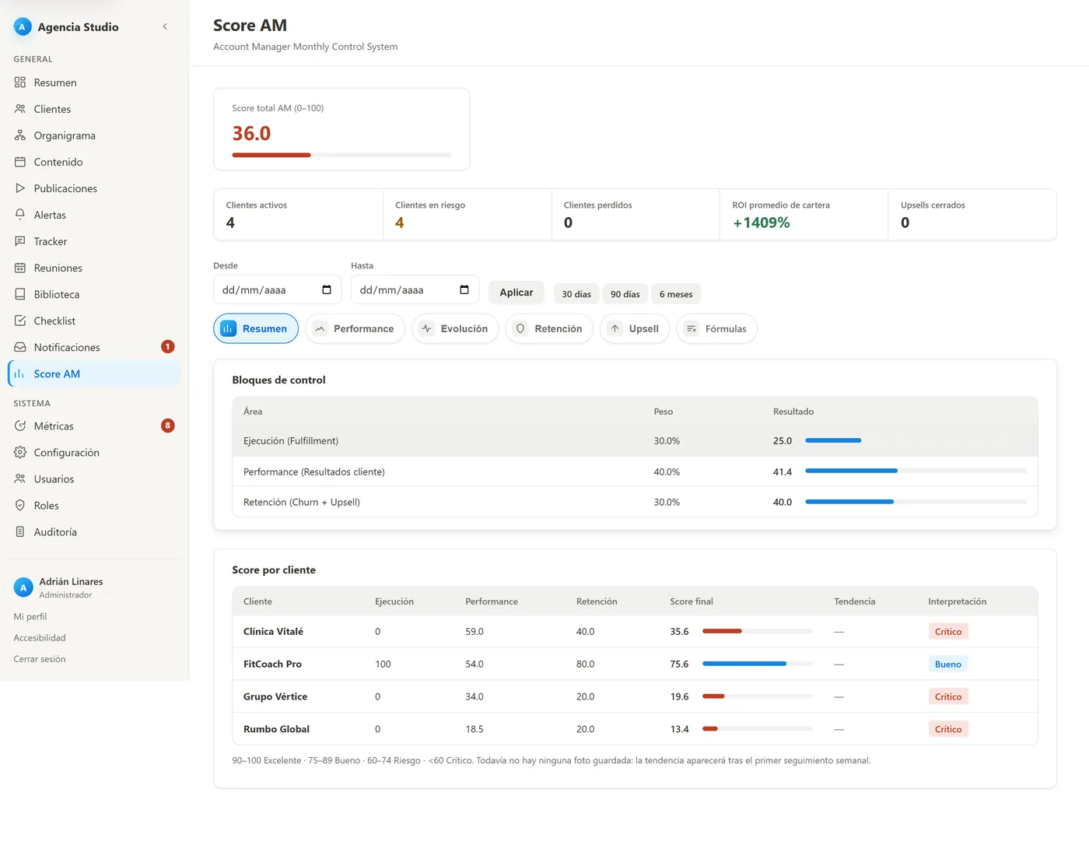Click the Hasta date input field

tap(415, 289)
